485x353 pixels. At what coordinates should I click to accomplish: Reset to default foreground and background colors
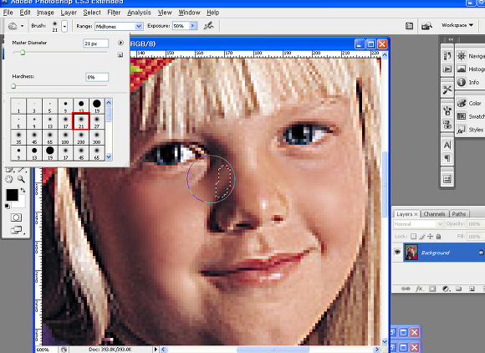click(8, 206)
